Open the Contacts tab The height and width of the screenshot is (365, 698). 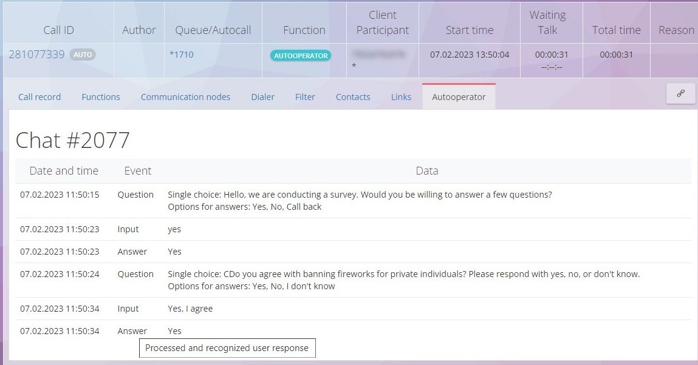pyautogui.click(x=352, y=96)
